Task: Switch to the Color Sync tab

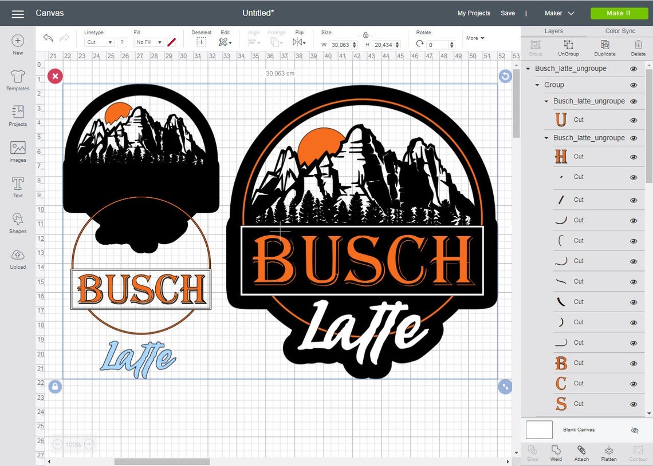Action: [x=619, y=31]
